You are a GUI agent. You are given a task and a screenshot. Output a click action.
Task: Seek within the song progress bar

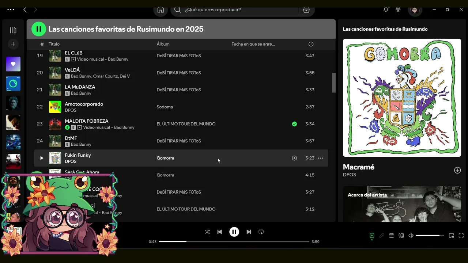pyautogui.click(x=234, y=241)
